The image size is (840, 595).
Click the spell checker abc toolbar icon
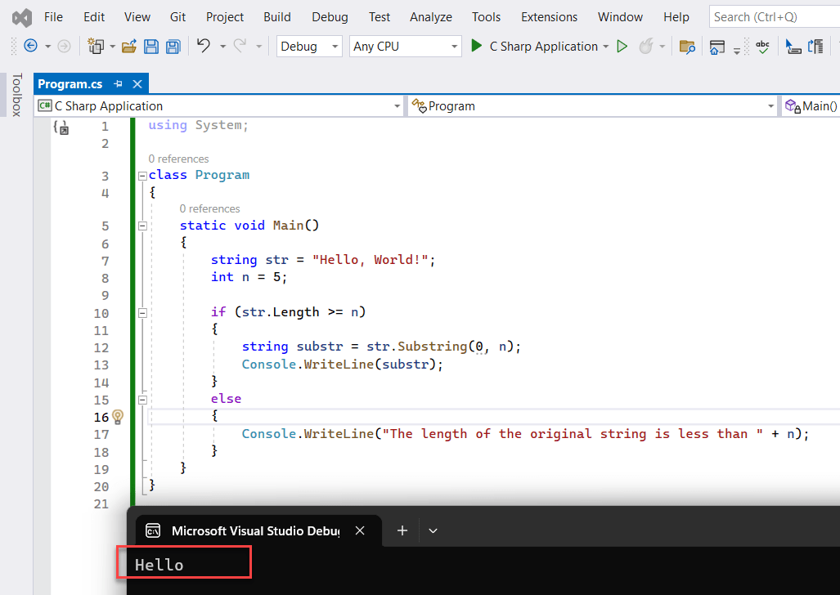[762, 47]
